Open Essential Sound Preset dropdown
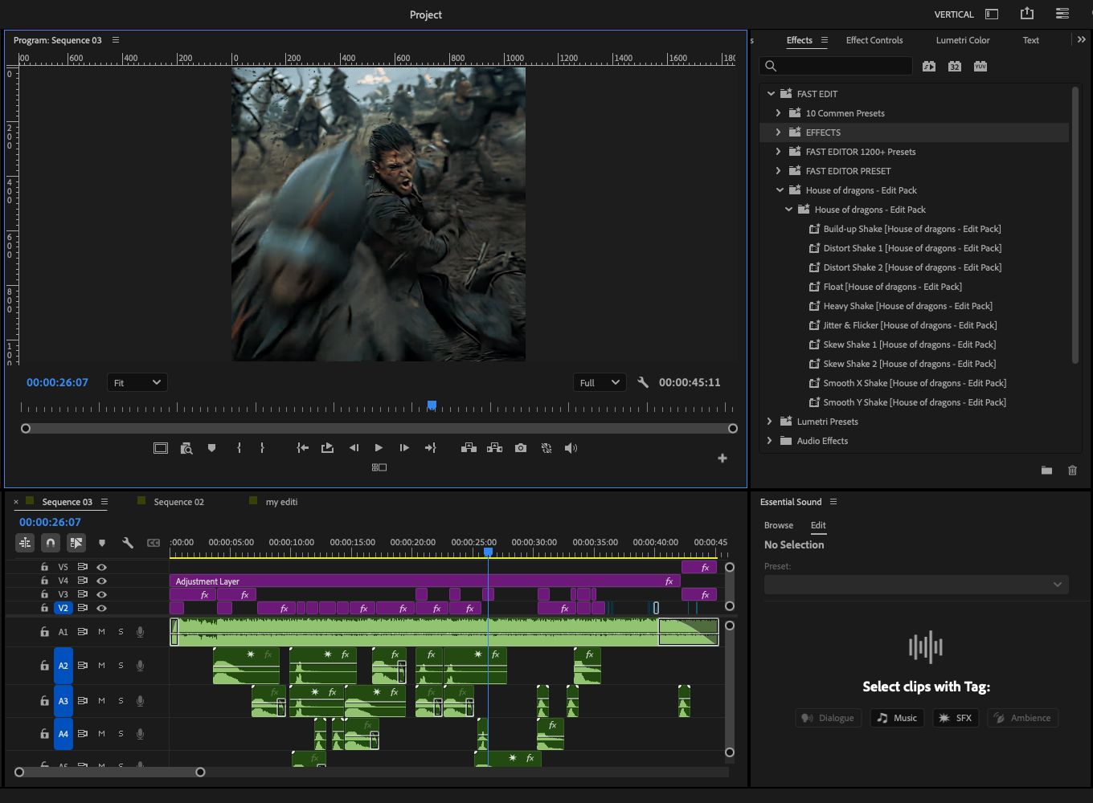The image size is (1093, 803). (x=916, y=585)
